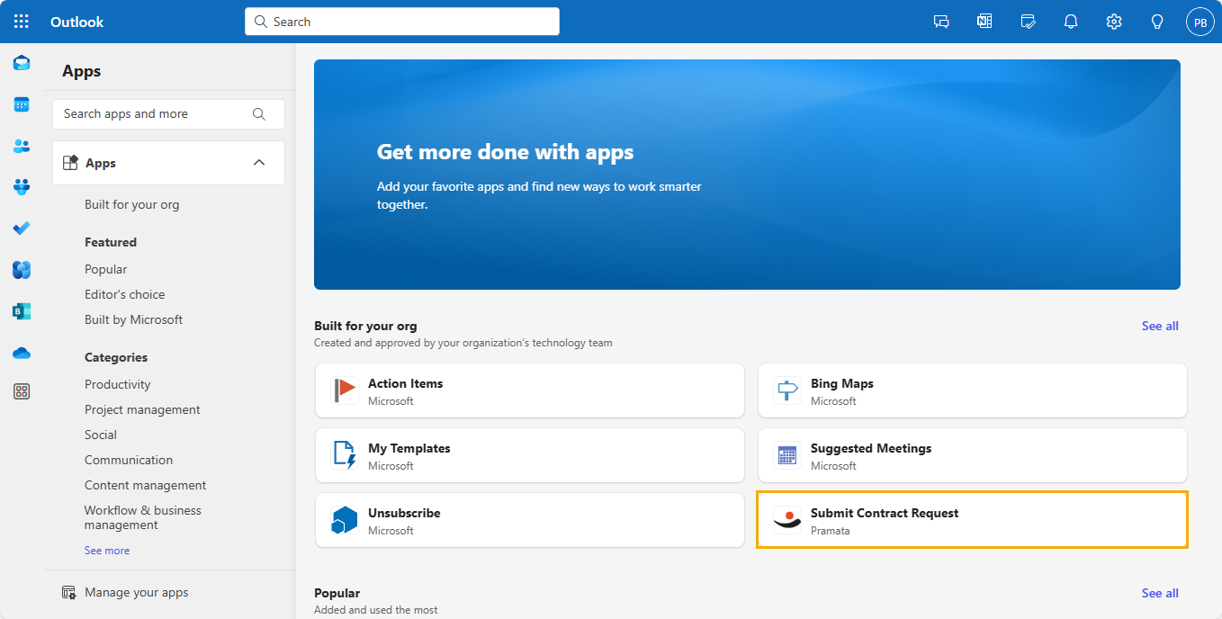Screen dimensions: 1222x619
Task: Select the Apps section header
Action: (x=168, y=163)
